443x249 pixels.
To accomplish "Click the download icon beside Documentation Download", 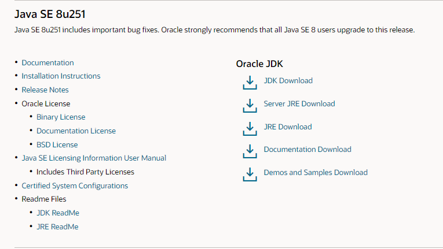I will (x=250, y=151).
